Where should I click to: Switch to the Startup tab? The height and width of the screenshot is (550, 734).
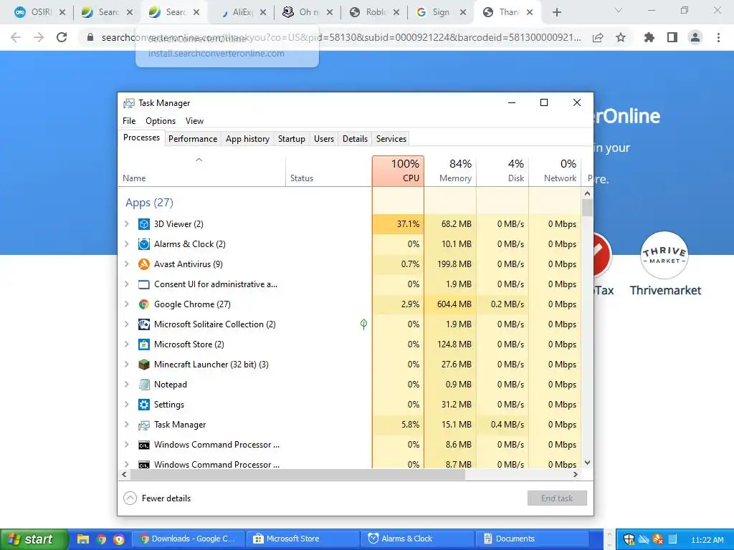[292, 139]
